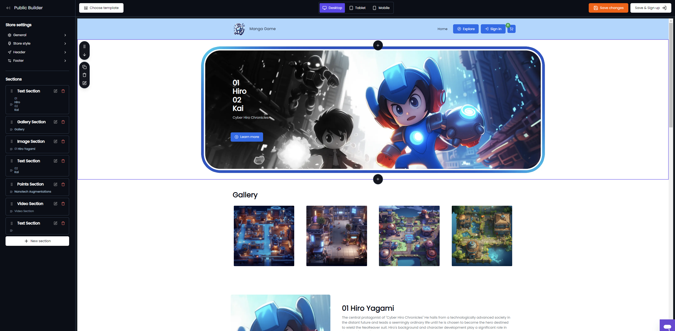Delete the Video Section via trash icon
The image size is (675, 331).
click(x=63, y=204)
